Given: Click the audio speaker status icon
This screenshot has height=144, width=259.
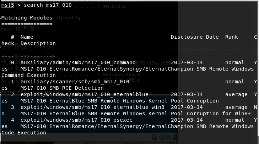Looking at the screenshot, I should coord(168,137).
